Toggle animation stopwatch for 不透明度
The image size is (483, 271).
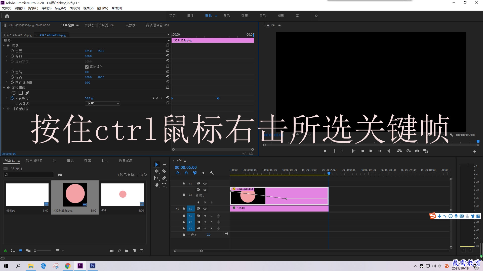click(x=12, y=98)
